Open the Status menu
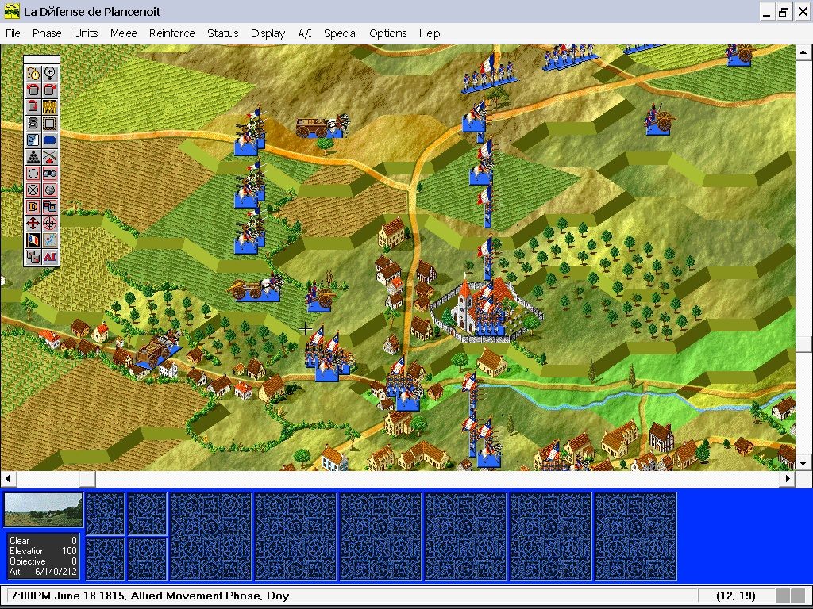The height and width of the screenshot is (609, 813). pos(223,33)
